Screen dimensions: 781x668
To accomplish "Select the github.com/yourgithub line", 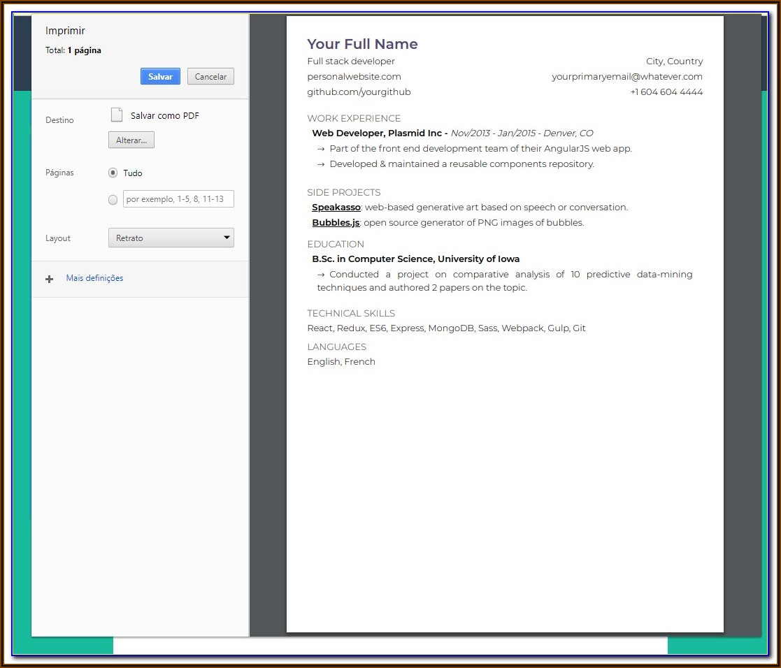I will (x=359, y=92).
